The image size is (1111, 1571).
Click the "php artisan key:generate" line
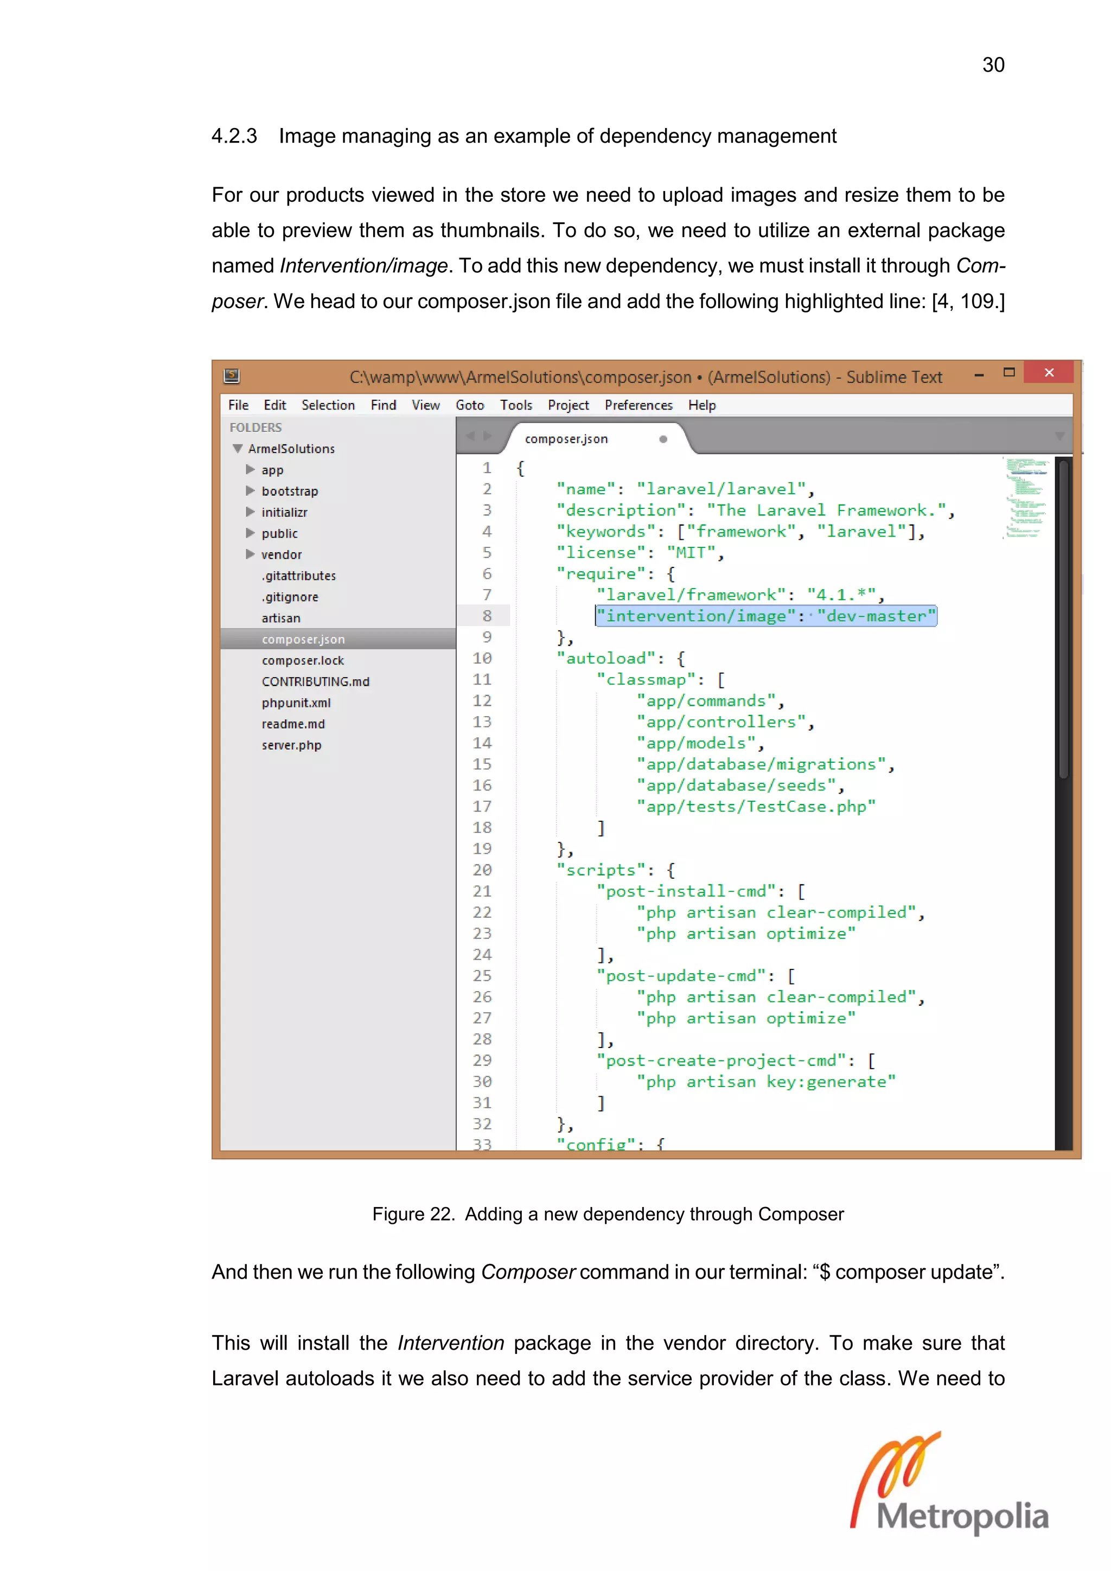click(x=766, y=1082)
